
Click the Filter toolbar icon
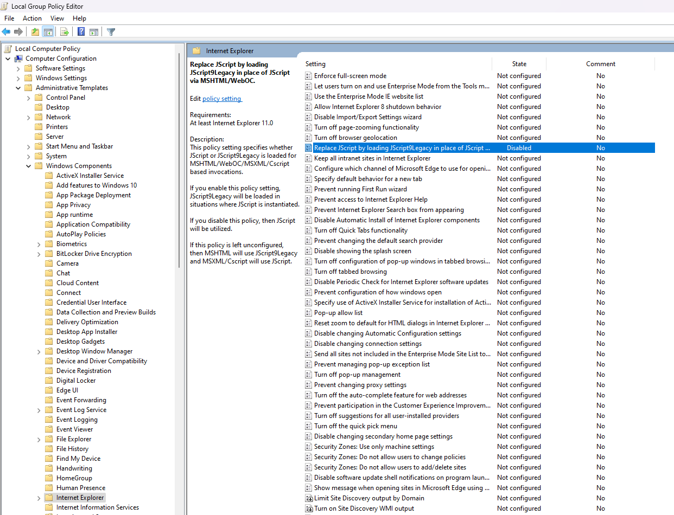click(x=110, y=31)
